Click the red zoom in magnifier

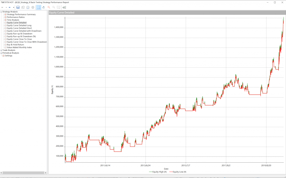coord(49,7)
